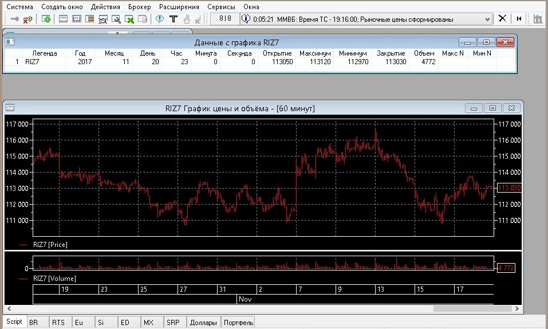This screenshot has height=329, width=548.
Task: Expand the system messages dropdown arrow
Action: [487, 19]
